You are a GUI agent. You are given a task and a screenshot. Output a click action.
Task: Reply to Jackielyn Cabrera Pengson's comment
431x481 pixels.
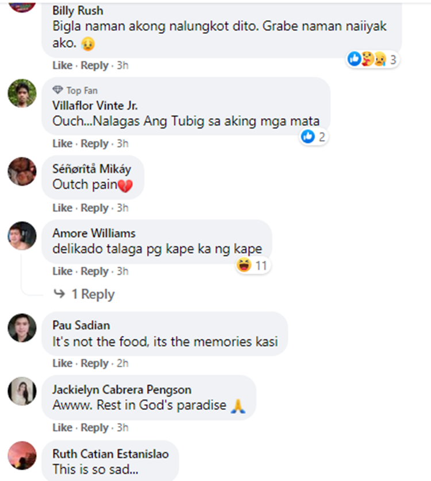click(94, 428)
